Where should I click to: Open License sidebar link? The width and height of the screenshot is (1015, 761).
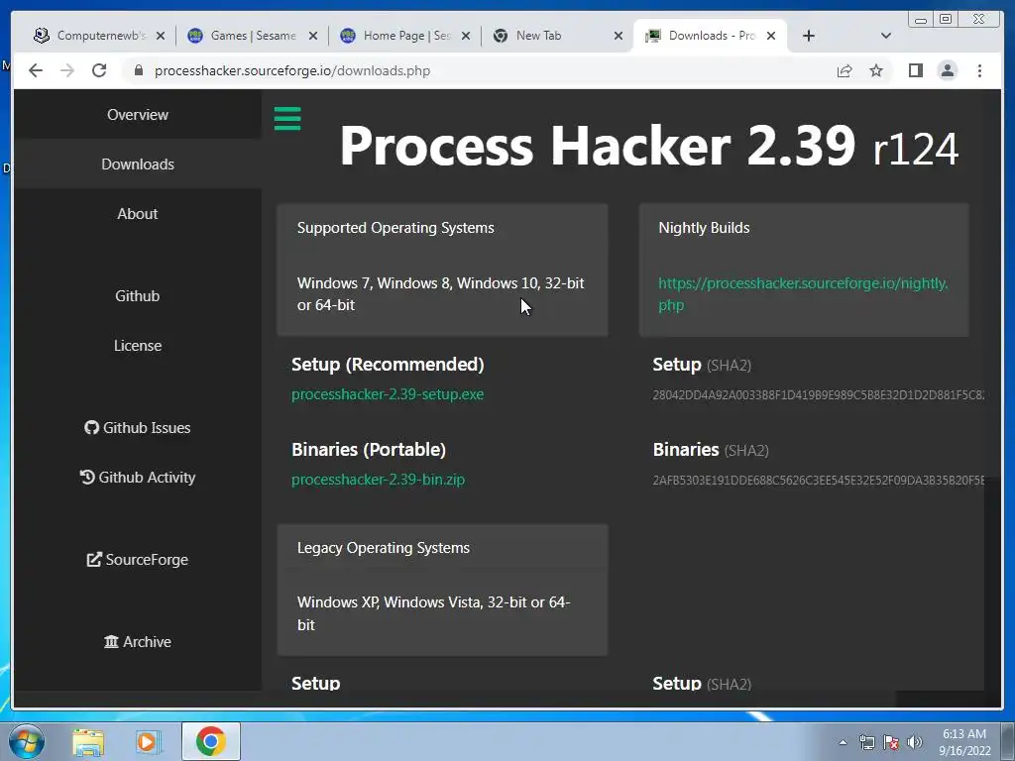[x=138, y=346]
